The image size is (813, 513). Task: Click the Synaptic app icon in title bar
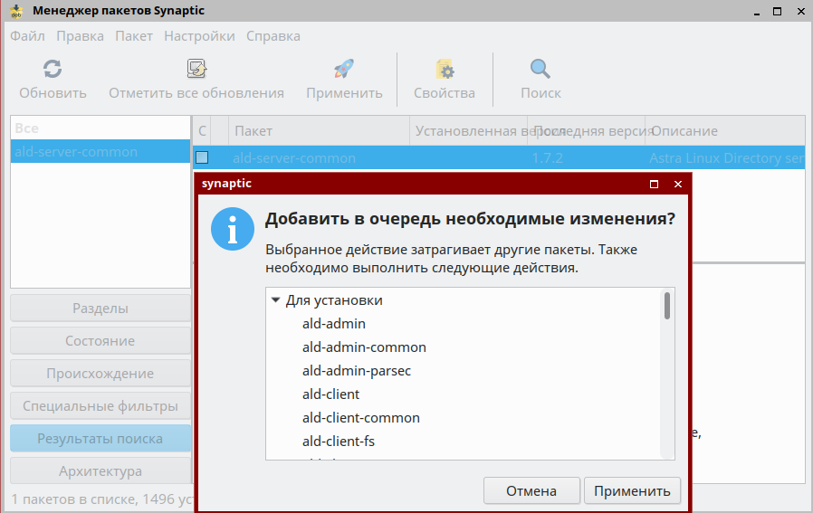pyautogui.click(x=16, y=11)
